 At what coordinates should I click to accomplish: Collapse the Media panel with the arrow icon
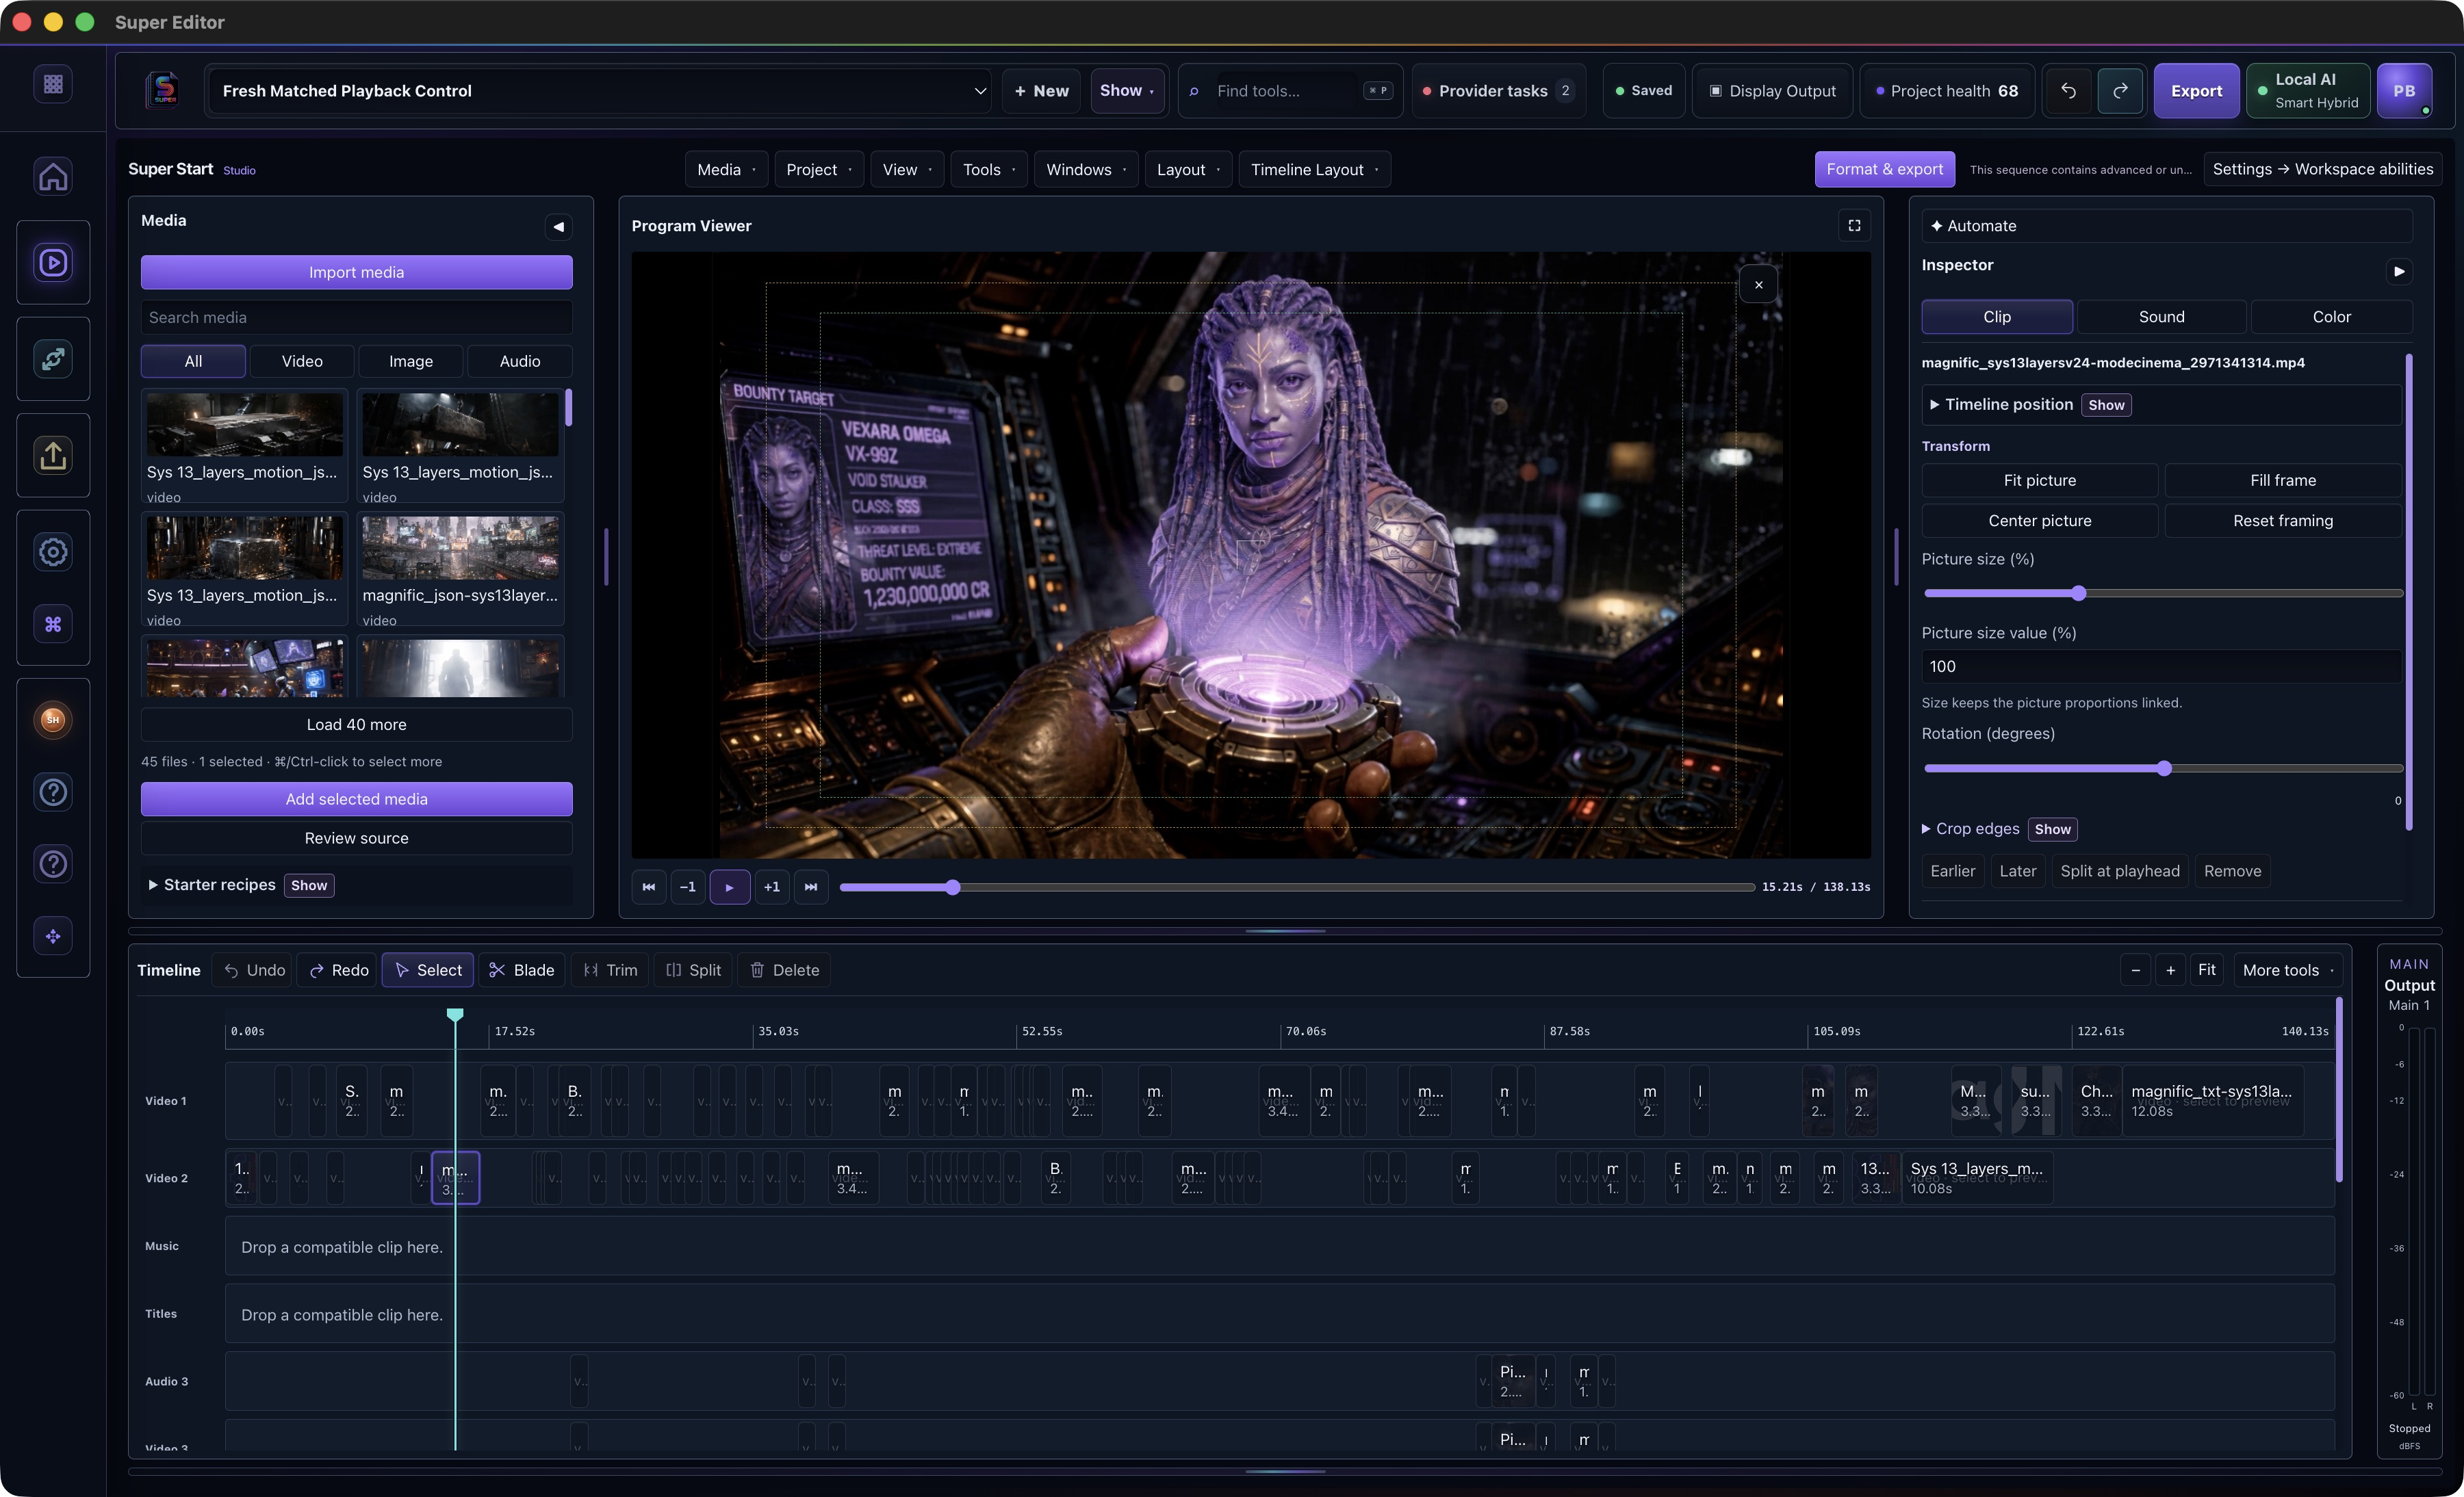click(x=559, y=227)
